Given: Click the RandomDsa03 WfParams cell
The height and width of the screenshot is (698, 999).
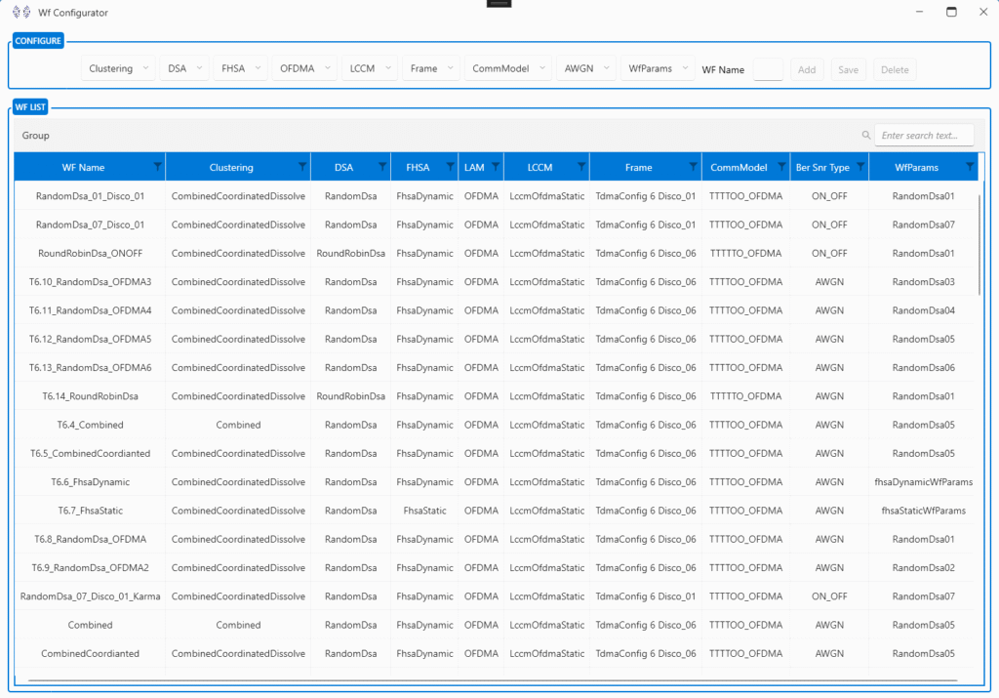Looking at the screenshot, I should pyautogui.click(x=923, y=282).
